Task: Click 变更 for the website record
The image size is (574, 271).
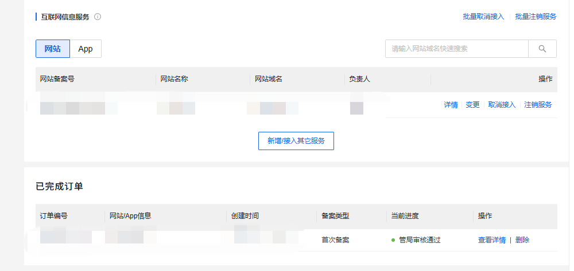Action: pos(472,105)
